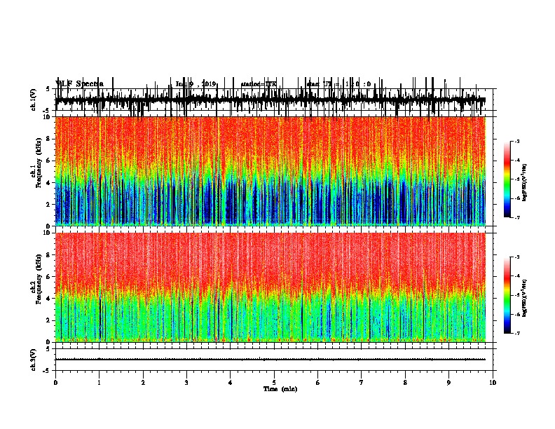Click the ch.2 colorbar log(PSD) label
The height and width of the screenshot is (429, 555).
[x=525, y=298]
